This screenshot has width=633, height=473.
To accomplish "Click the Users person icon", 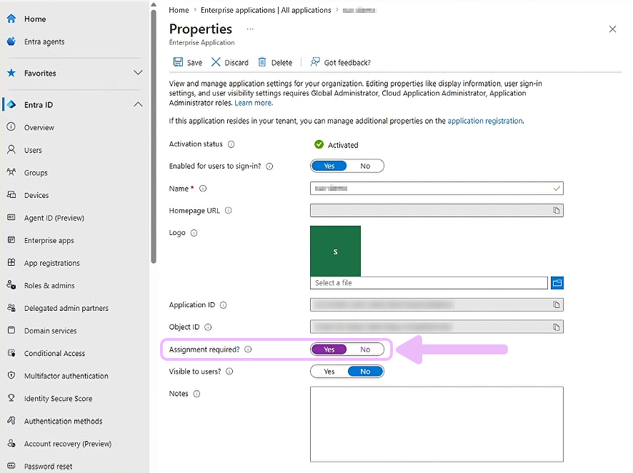I will pyautogui.click(x=11, y=149).
